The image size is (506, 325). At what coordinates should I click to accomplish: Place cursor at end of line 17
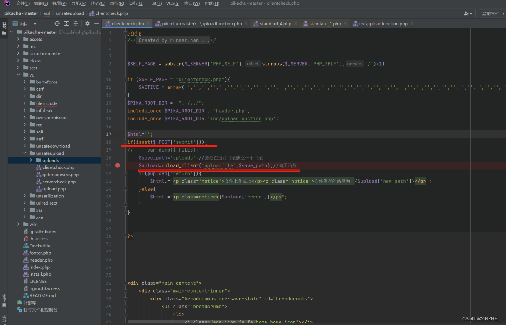pyautogui.click(x=153, y=134)
